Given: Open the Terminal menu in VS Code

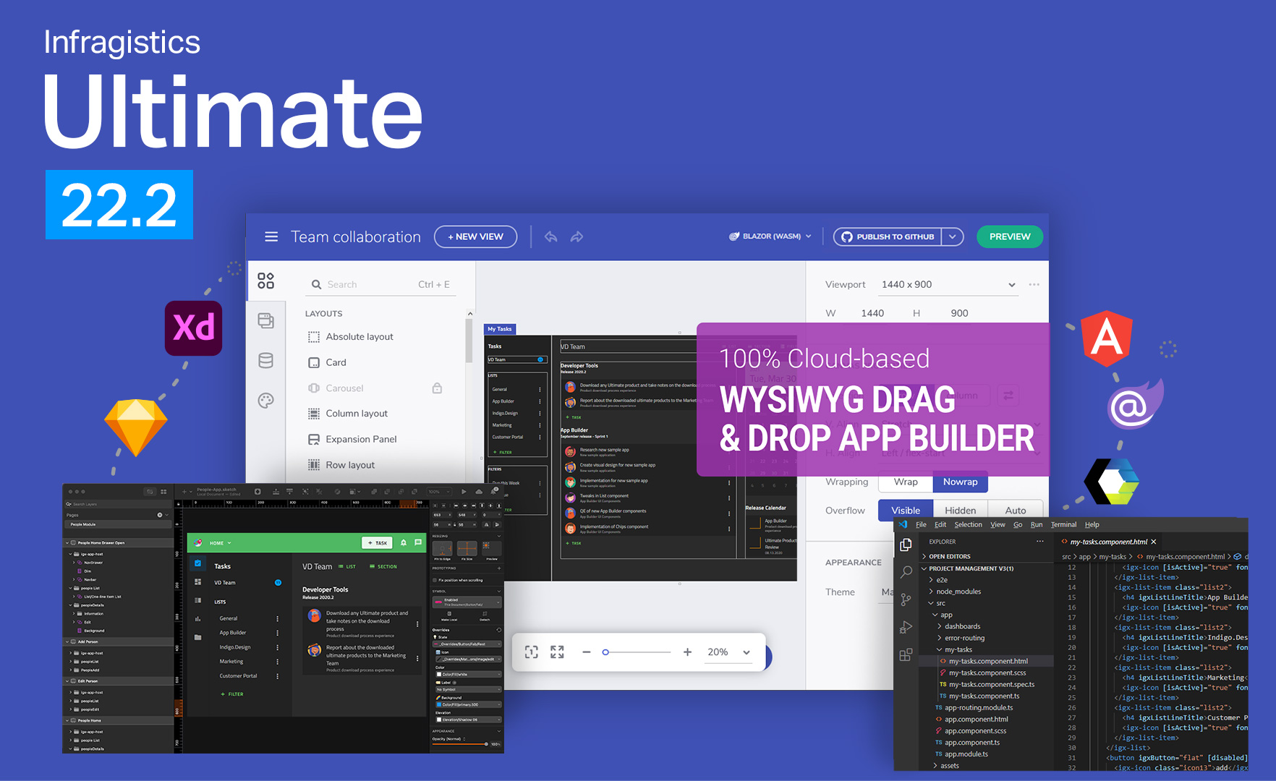Looking at the screenshot, I should 1063,525.
